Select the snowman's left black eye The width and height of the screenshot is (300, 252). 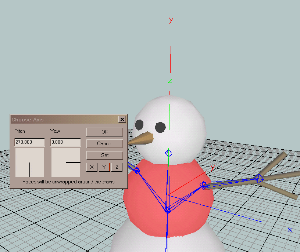(139, 125)
